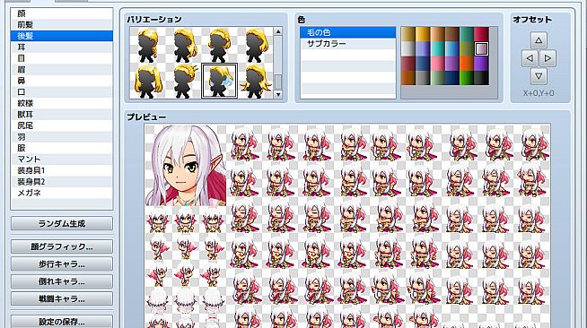Select 毛の色 in the color list
Screen dimensions: 587x328
click(347, 32)
